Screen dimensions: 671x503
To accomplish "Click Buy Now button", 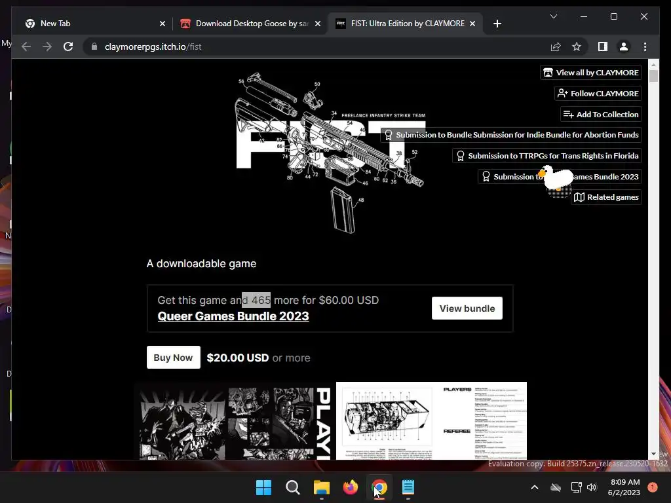I will [x=173, y=357].
